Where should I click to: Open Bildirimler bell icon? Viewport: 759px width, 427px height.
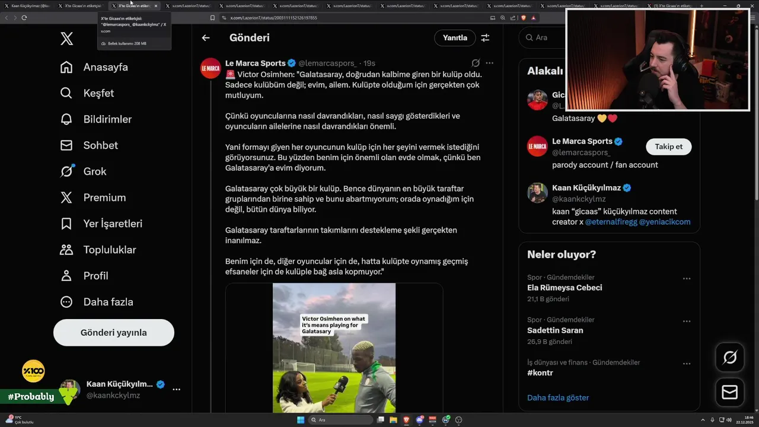tap(66, 119)
